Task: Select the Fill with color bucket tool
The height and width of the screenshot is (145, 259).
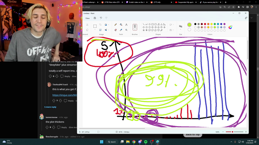Action: tap(121, 25)
